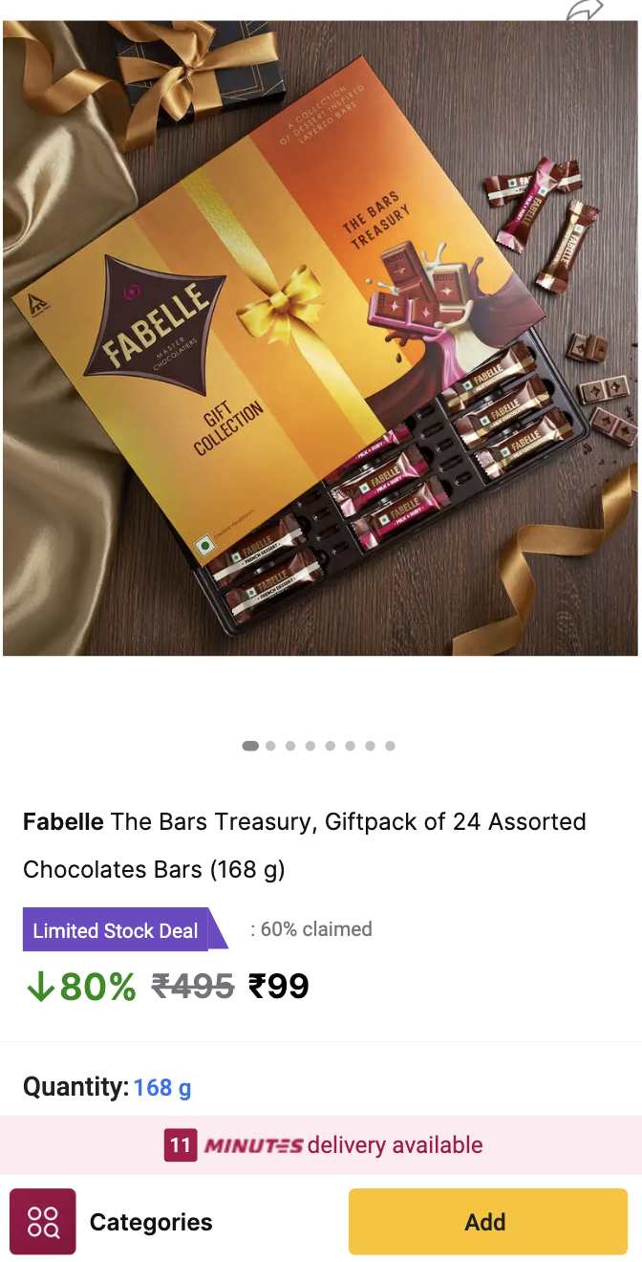
Task: Tap the MINUTES delivery logo
Action: (253, 1145)
